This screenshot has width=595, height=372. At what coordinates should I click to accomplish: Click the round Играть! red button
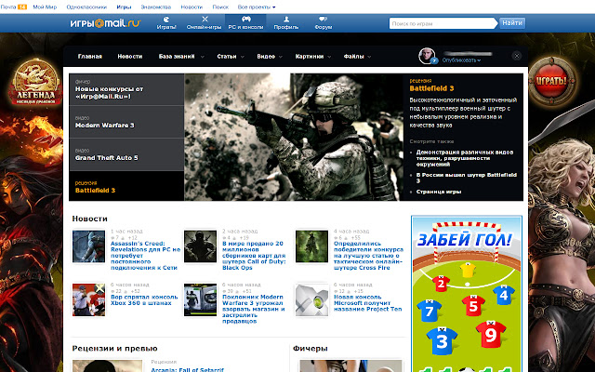coord(551,81)
